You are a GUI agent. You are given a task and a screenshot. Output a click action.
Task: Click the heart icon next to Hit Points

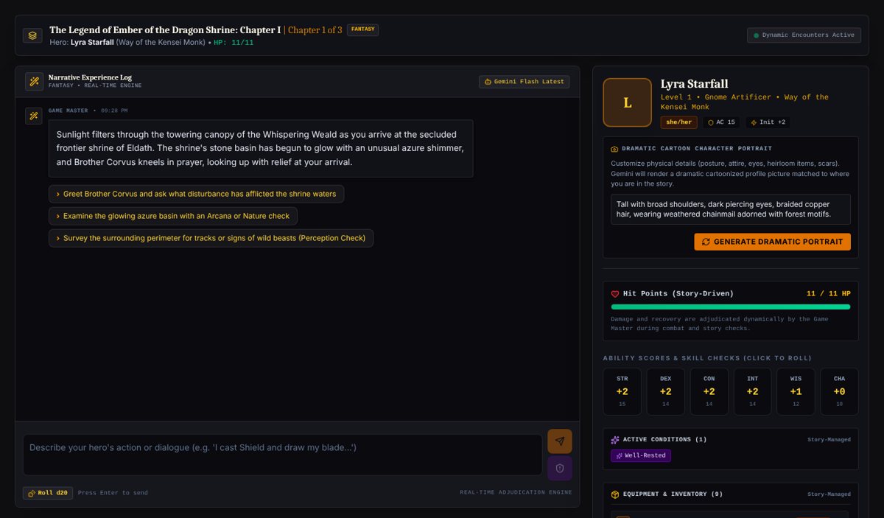coord(615,294)
